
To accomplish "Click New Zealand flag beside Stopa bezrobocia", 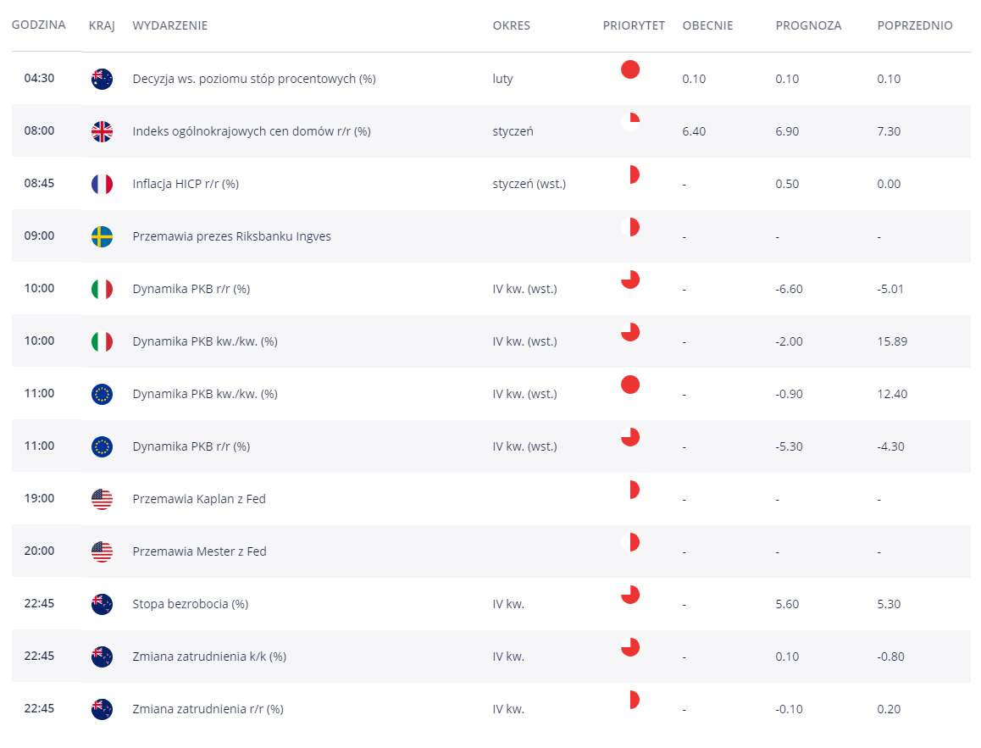I will pyautogui.click(x=102, y=604).
